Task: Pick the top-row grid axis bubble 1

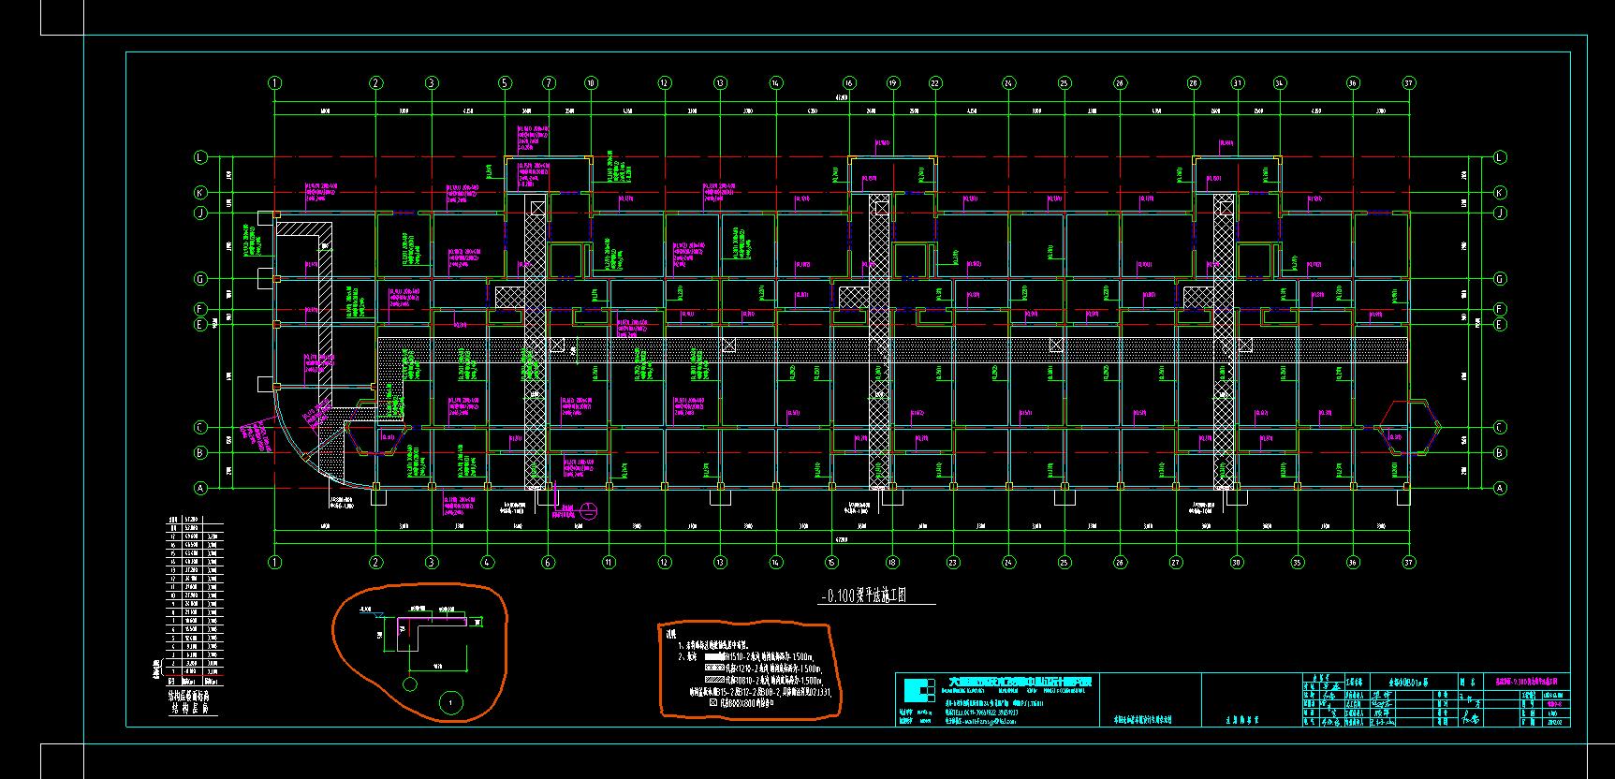Action: [x=274, y=82]
